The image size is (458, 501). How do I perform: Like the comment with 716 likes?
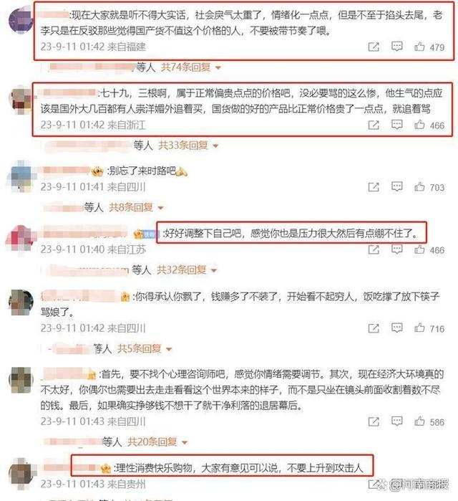[x=419, y=328]
